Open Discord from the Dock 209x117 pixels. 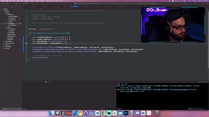[137, 113]
